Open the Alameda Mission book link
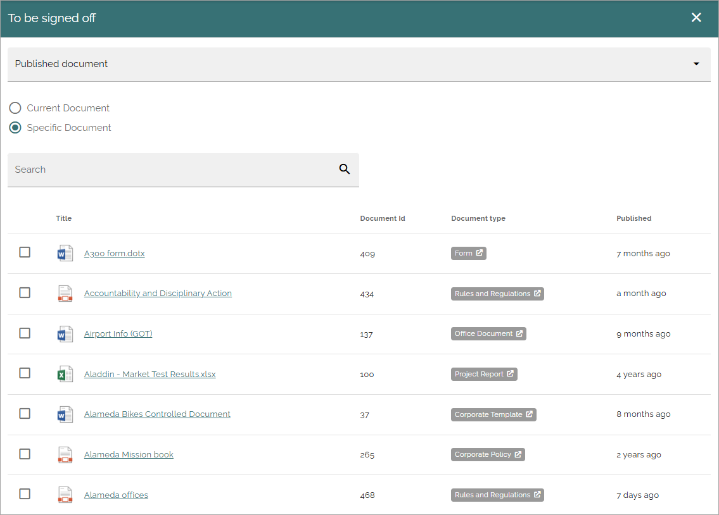 [x=129, y=454]
